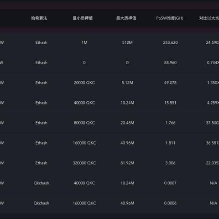
Task: Click the 1.811 difficulty value
Action: [170, 143]
